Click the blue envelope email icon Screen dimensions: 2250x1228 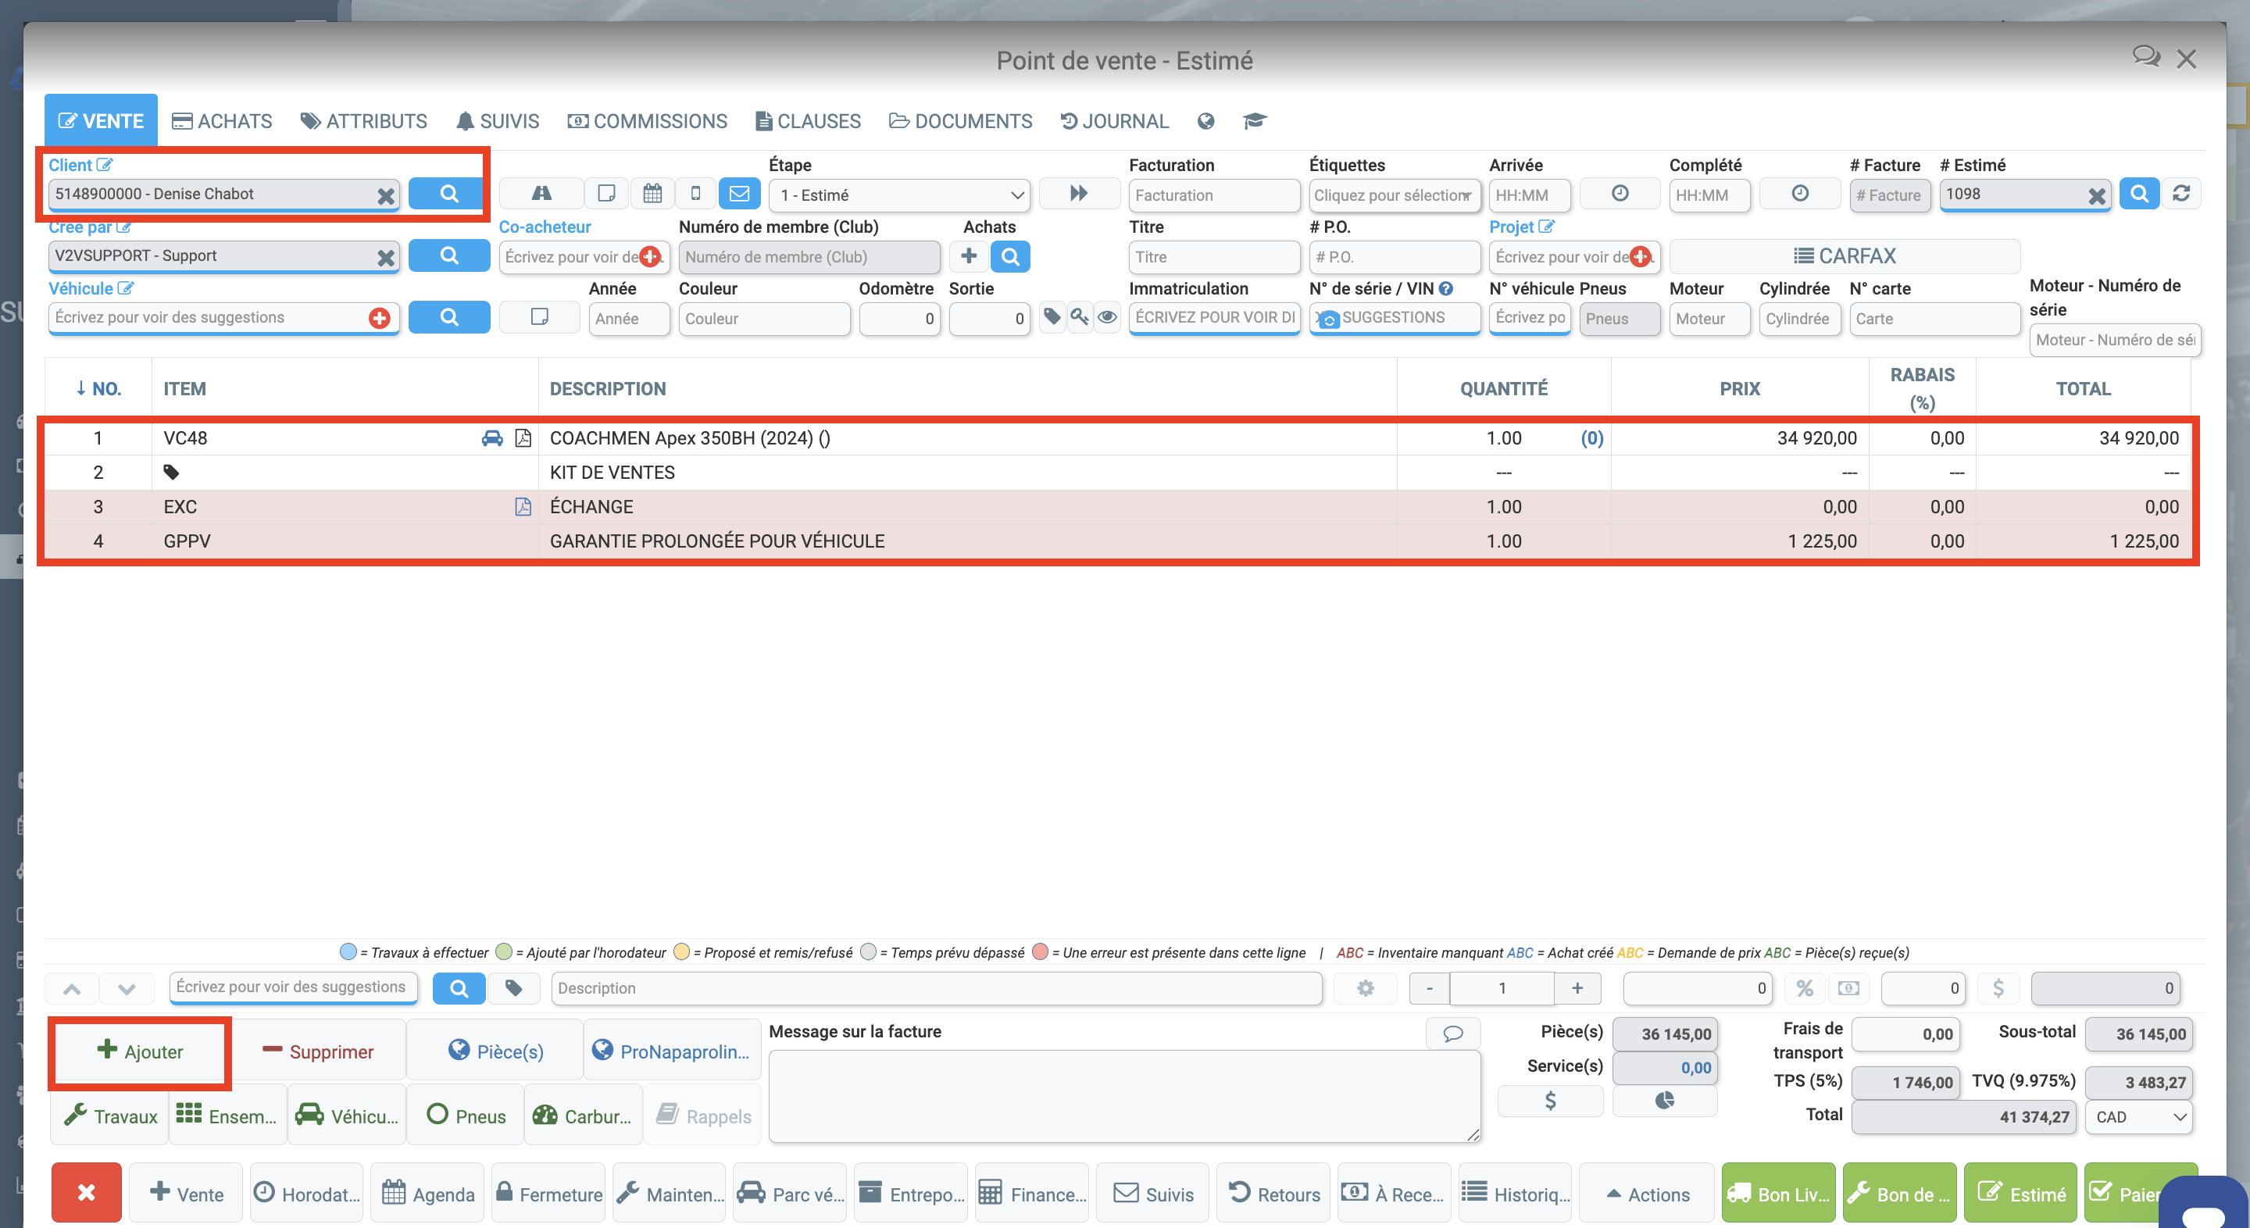click(x=739, y=194)
